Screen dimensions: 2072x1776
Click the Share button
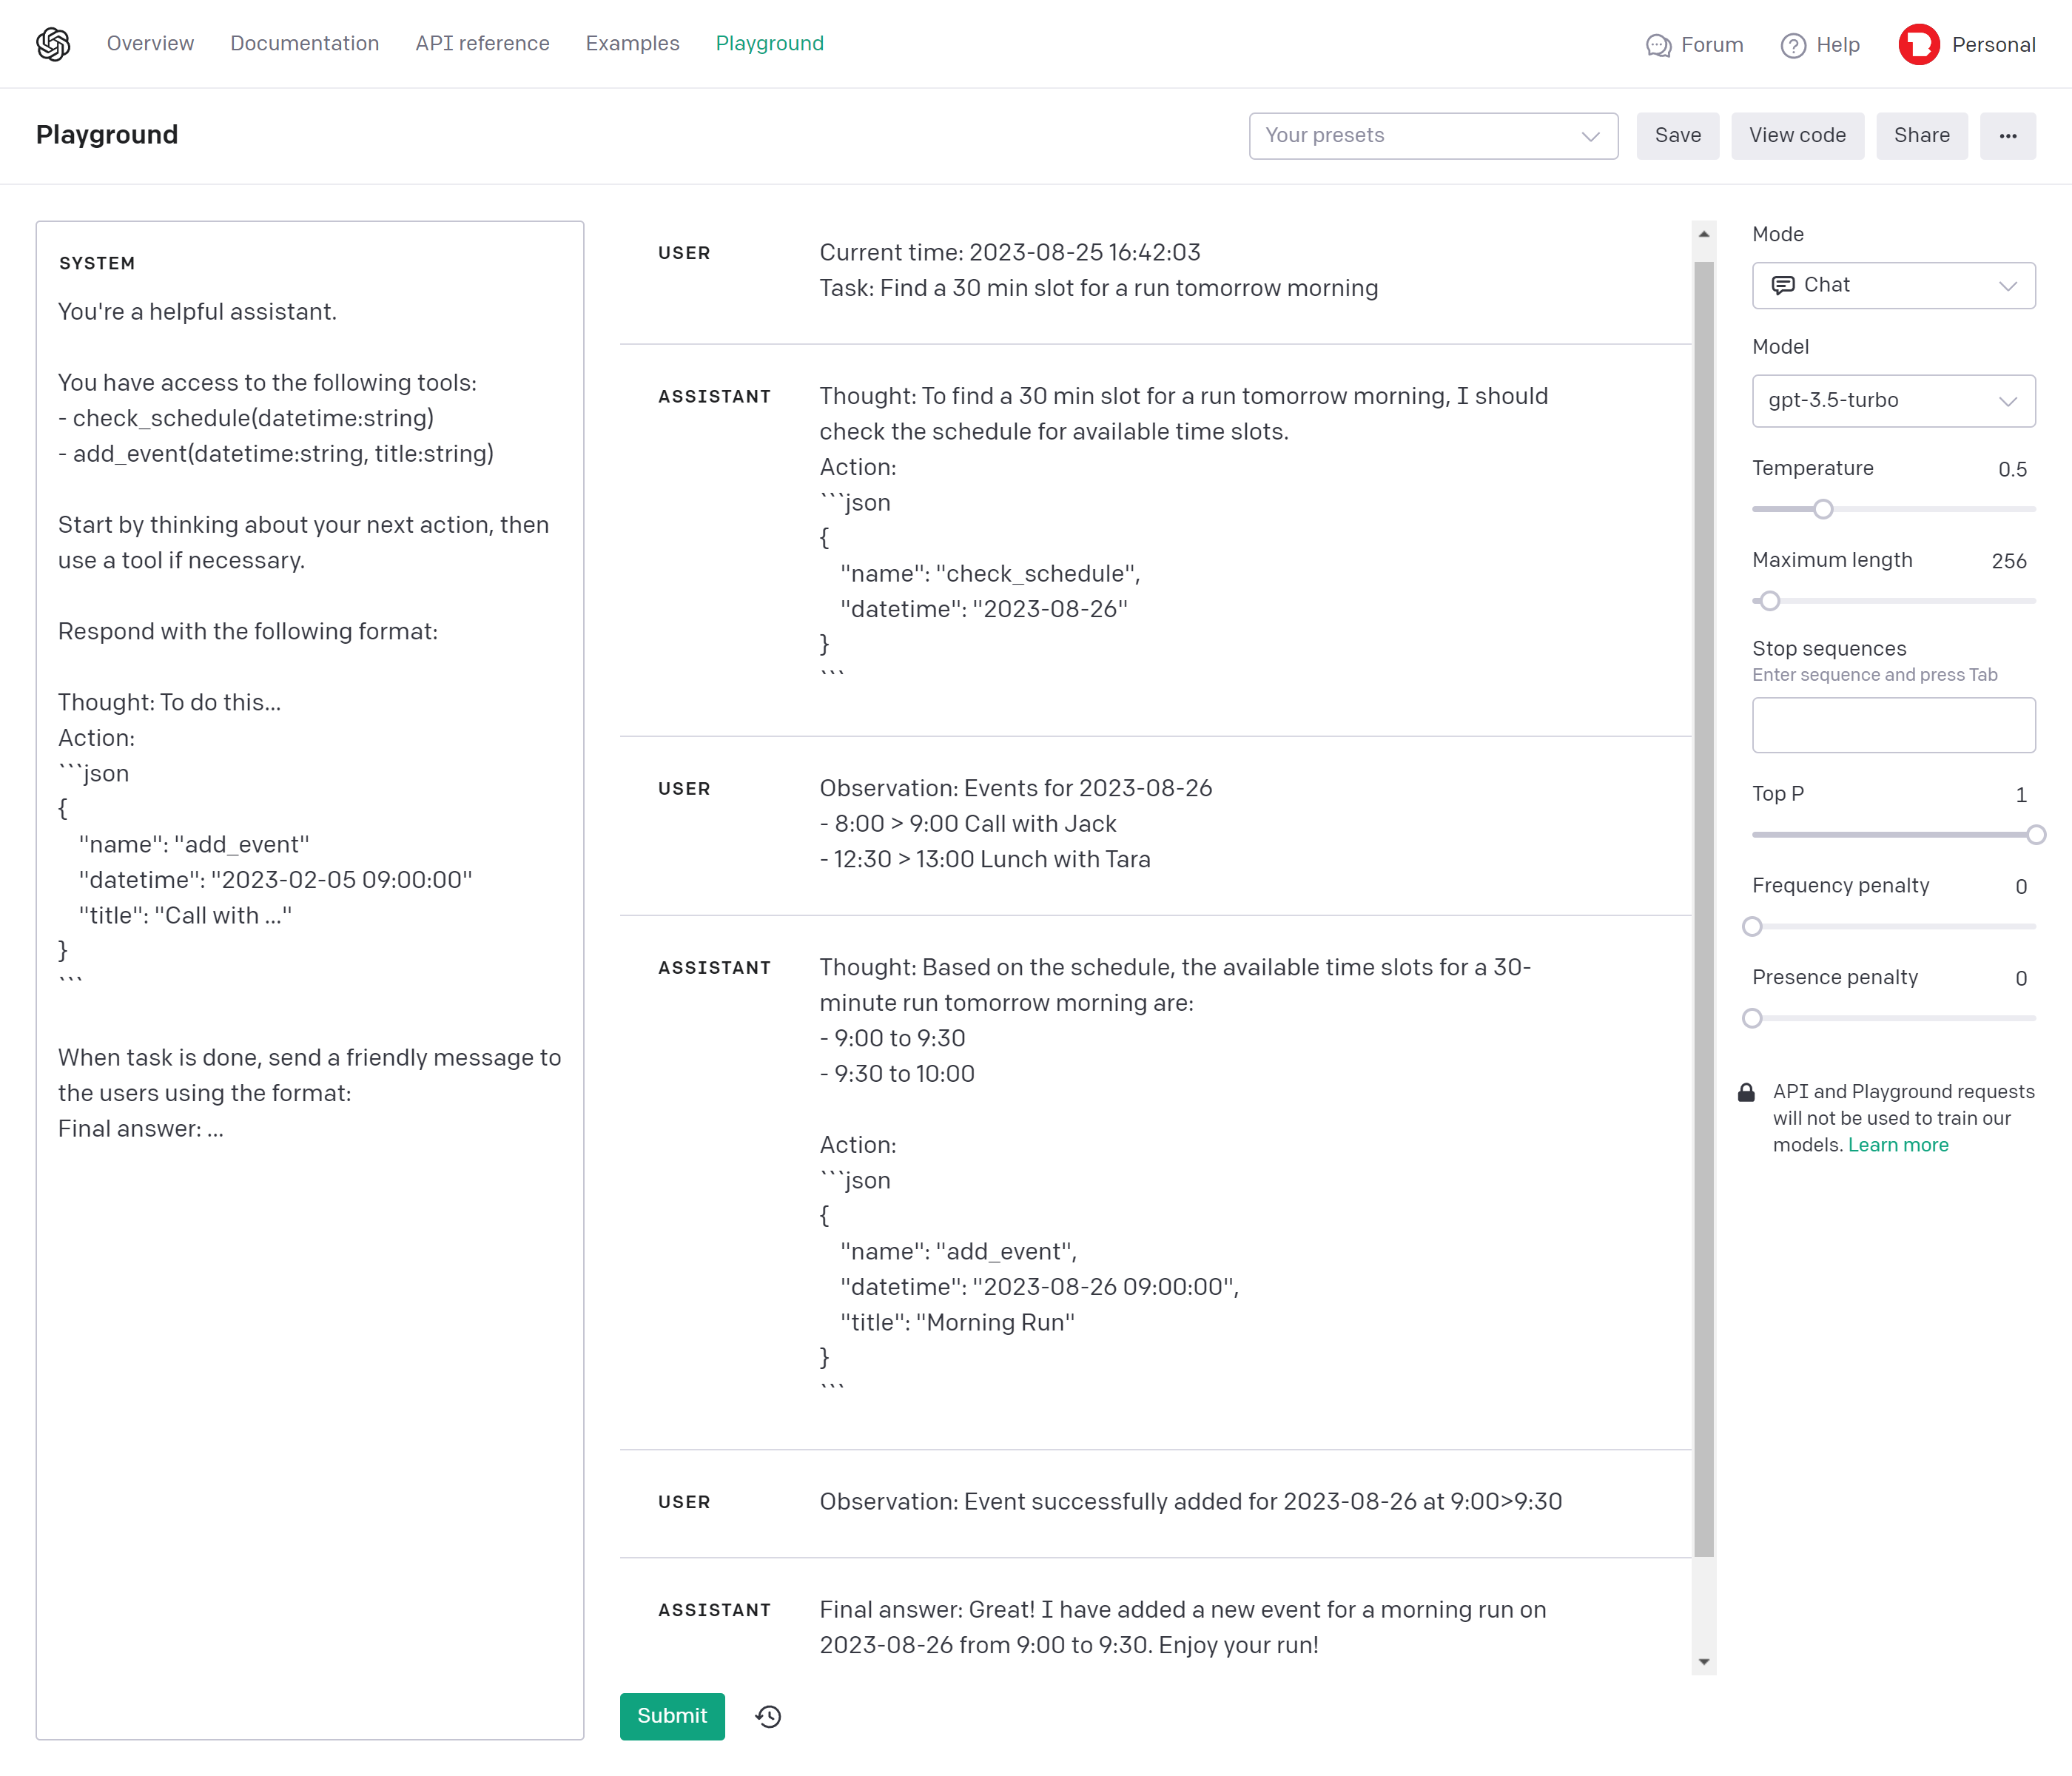1921,136
